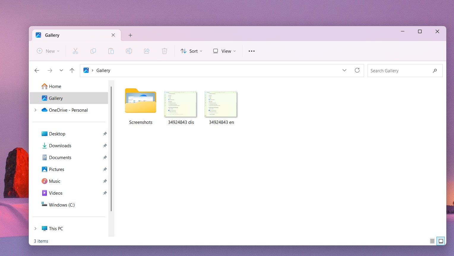The height and width of the screenshot is (256, 454).
Task: Open the Sort dropdown menu
Action: click(192, 51)
